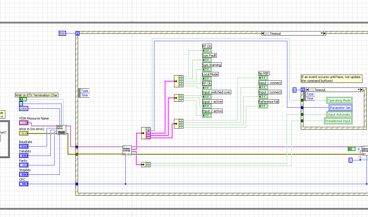Click the Operating Mode local variable

coord(339,100)
